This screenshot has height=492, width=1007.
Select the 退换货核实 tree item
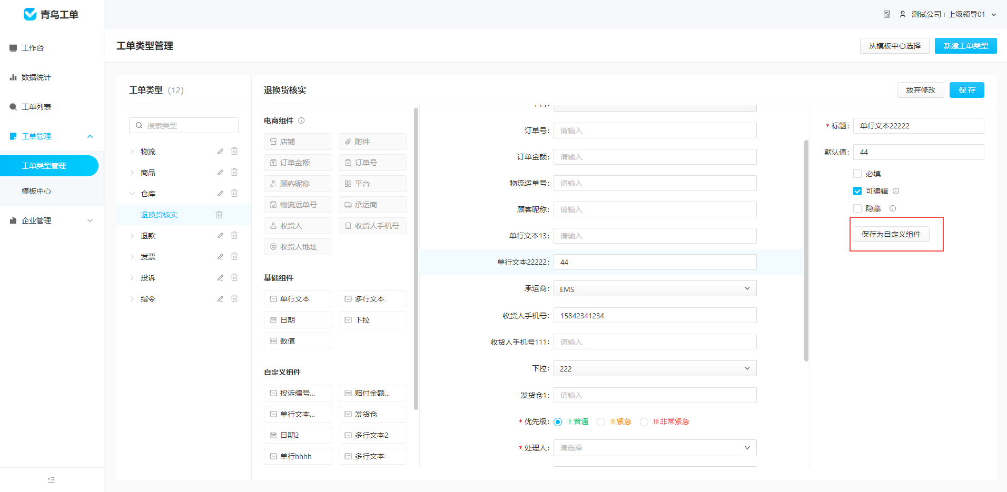[159, 215]
